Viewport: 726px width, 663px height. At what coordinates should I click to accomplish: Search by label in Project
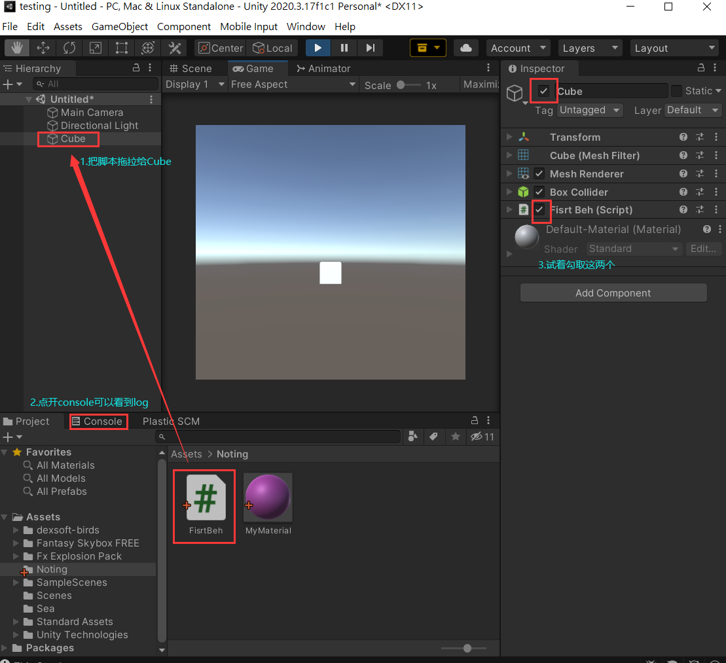433,437
